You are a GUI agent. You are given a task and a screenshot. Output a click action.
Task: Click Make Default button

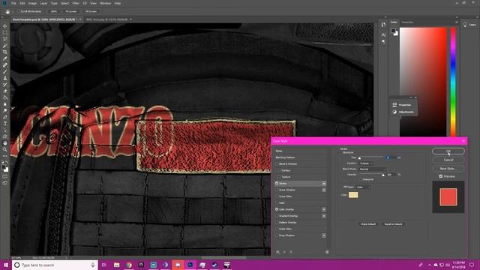(368, 224)
